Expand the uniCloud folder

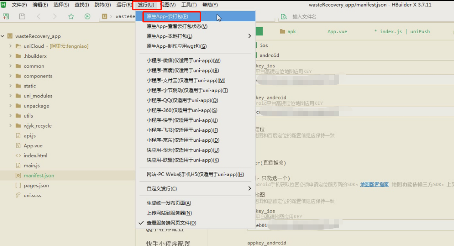(10, 46)
